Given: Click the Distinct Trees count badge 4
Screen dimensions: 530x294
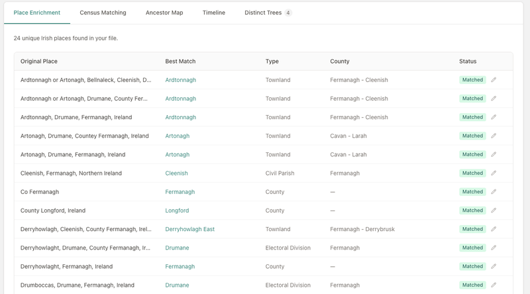Looking at the screenshot, I should pyautogui.click(x=288, y=13).
